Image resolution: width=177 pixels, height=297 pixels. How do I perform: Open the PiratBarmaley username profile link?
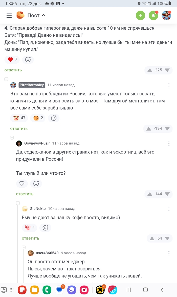pos(32,85)
